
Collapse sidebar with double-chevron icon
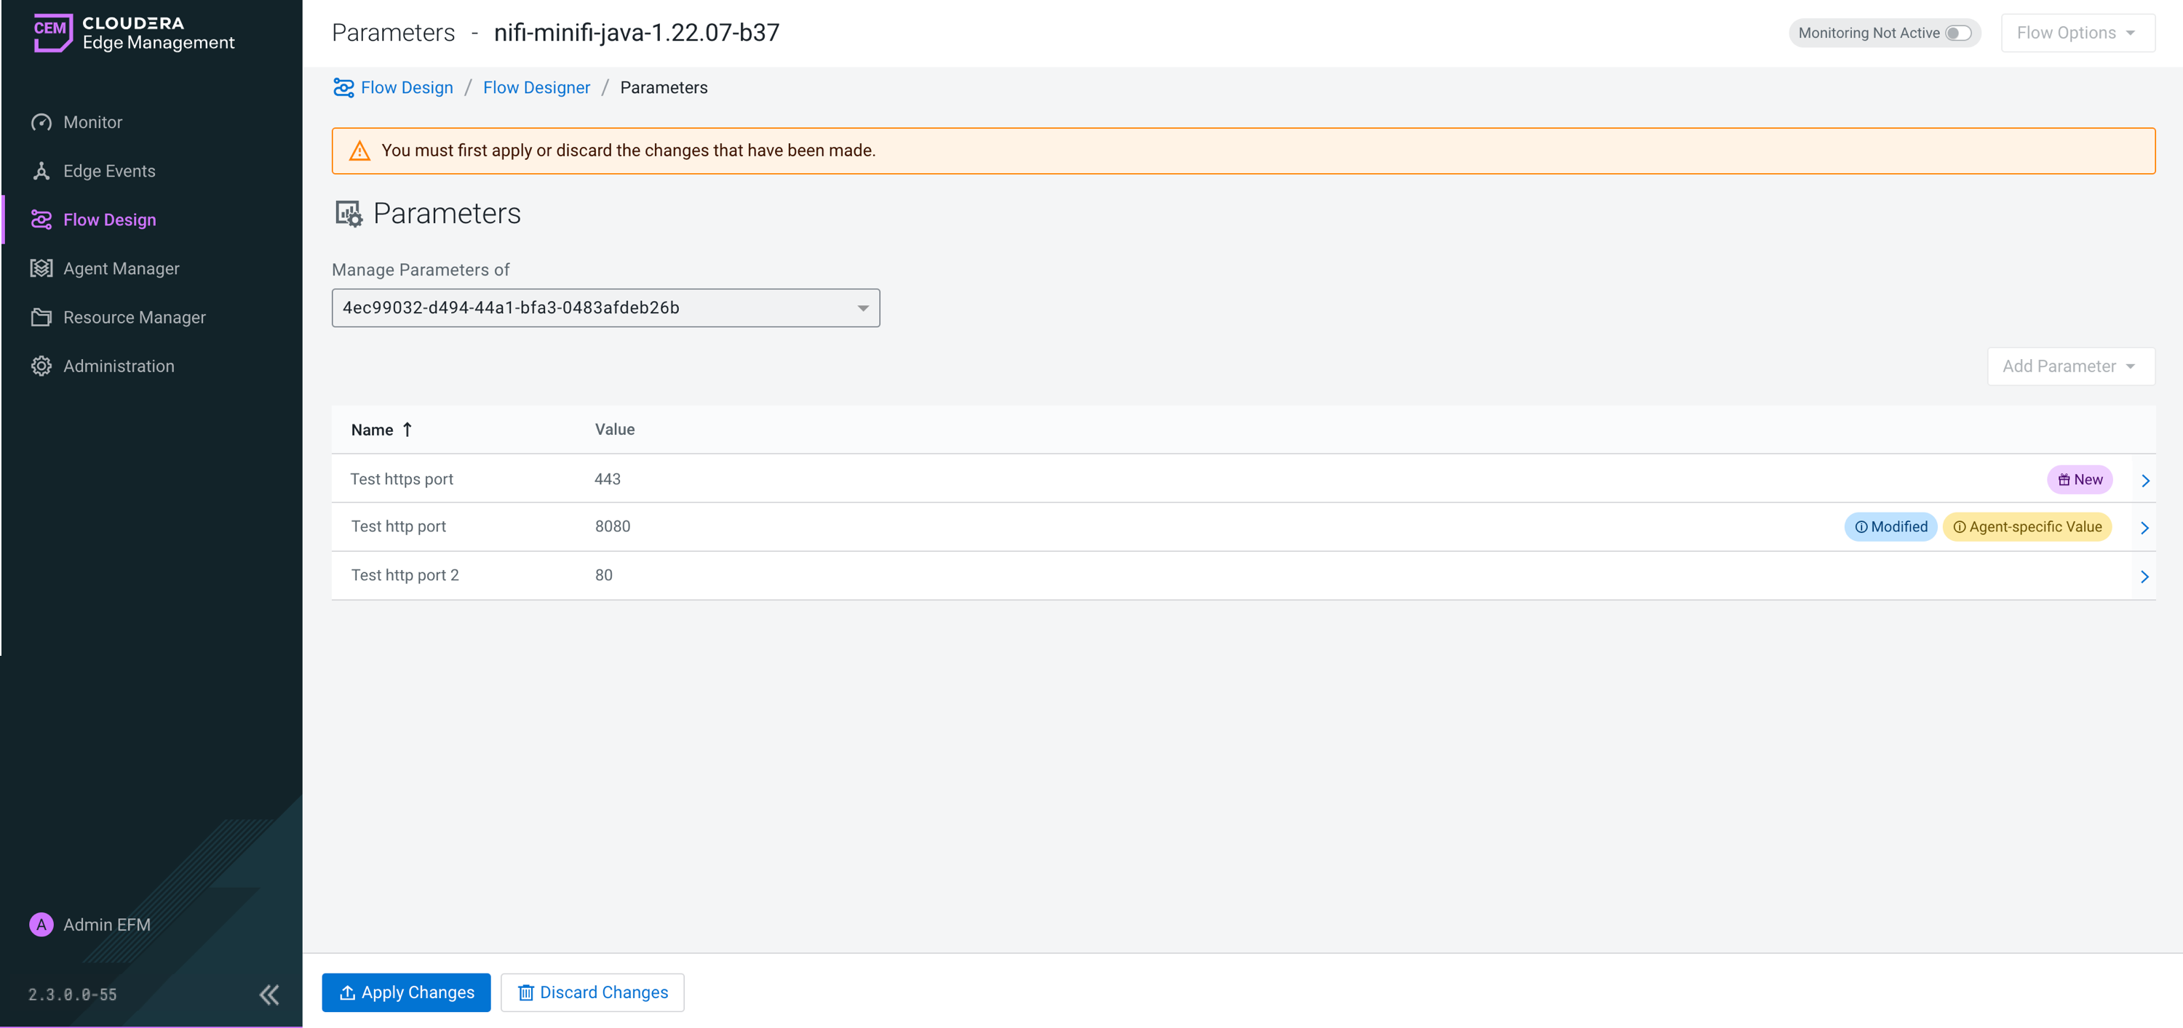tap(269, 994)
